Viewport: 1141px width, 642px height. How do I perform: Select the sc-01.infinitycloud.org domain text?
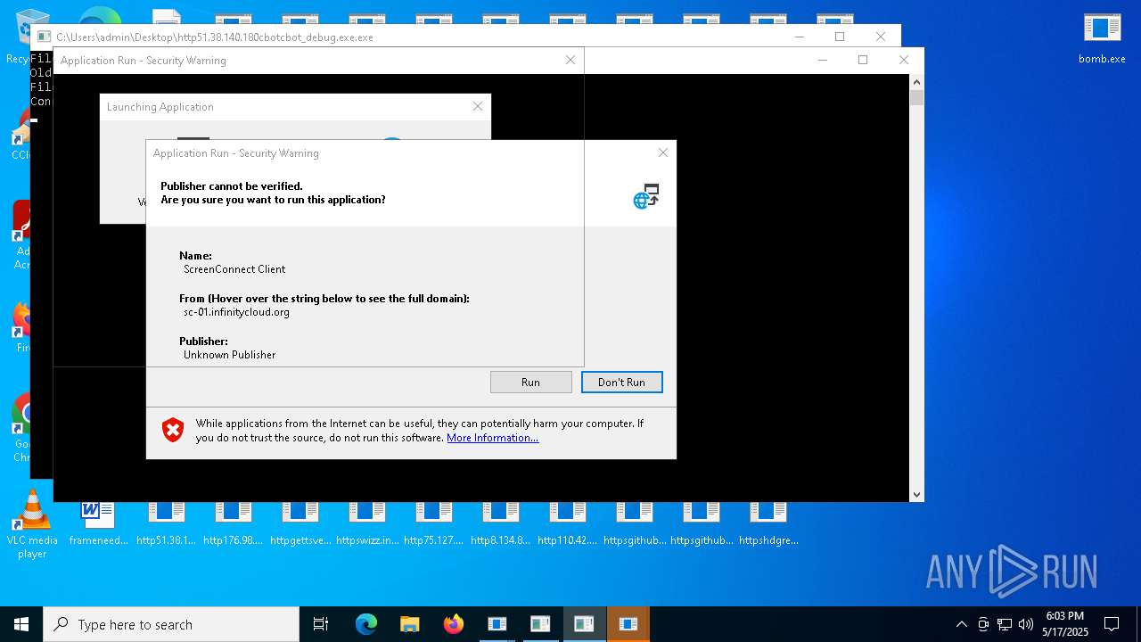(236, 312)
